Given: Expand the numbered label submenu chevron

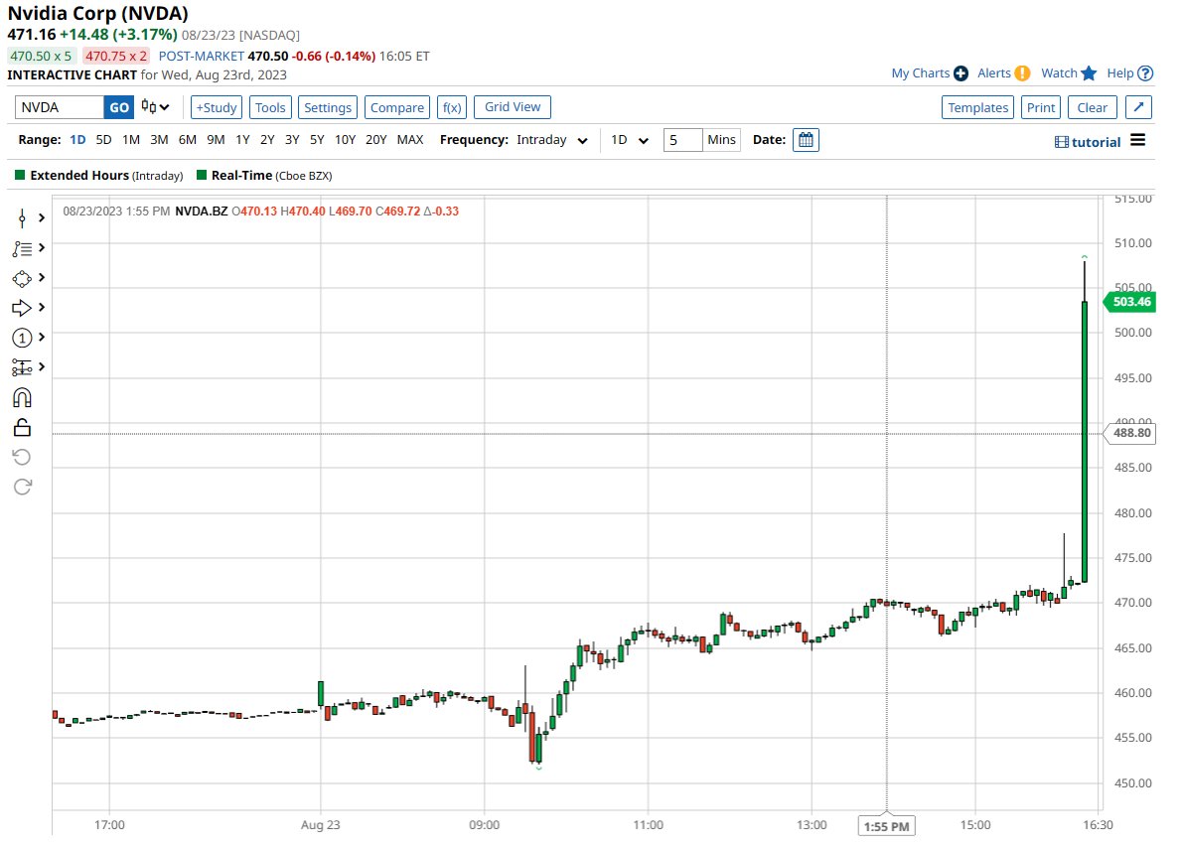Looking at the screenshot, I should (x=42, y=337).
